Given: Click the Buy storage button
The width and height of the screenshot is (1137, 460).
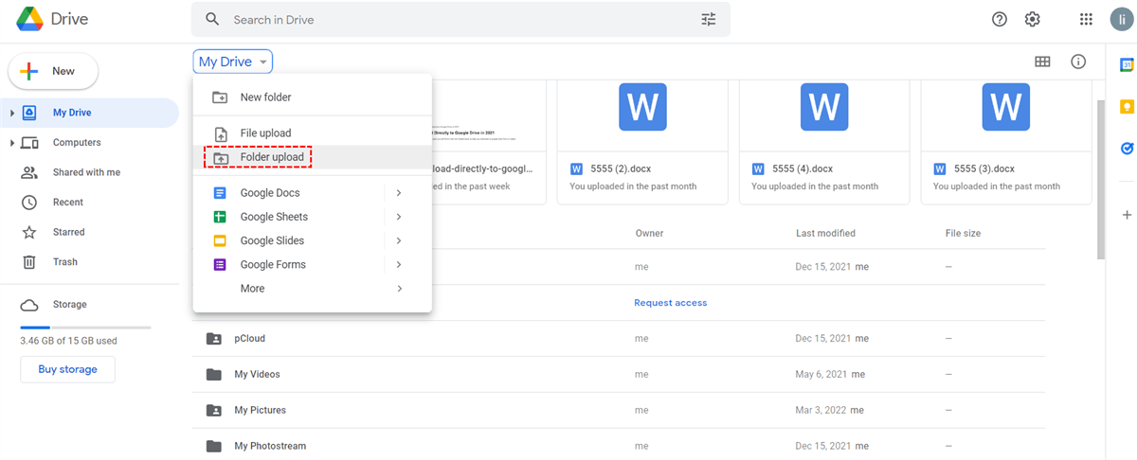Looking at the screenshot, I should coord(67,369).
